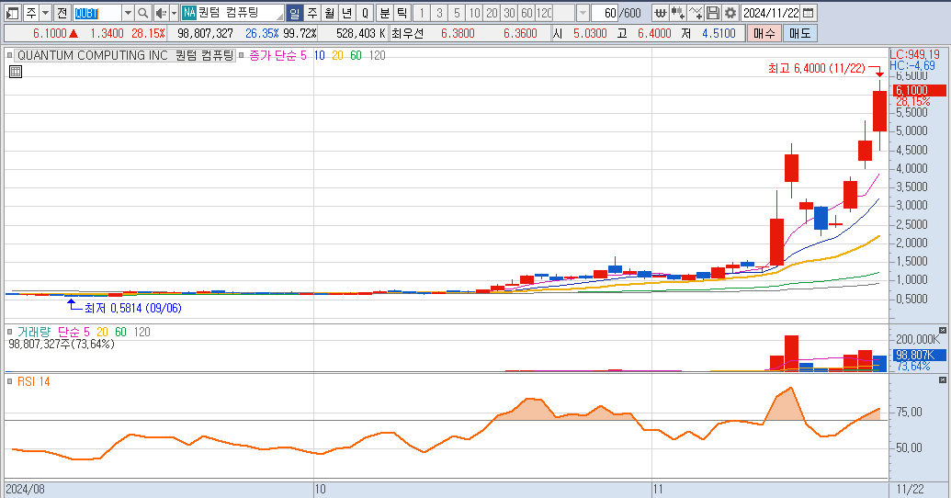
Task: Open the calendar date picker icon
Action: (x=809, y=13)
